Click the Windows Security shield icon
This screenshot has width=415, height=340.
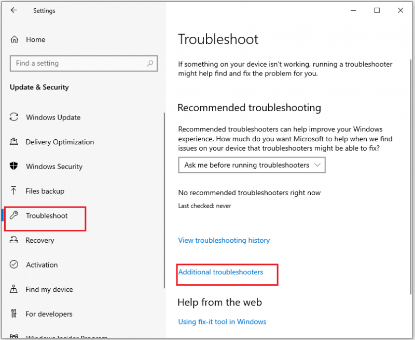pos(14,166)
